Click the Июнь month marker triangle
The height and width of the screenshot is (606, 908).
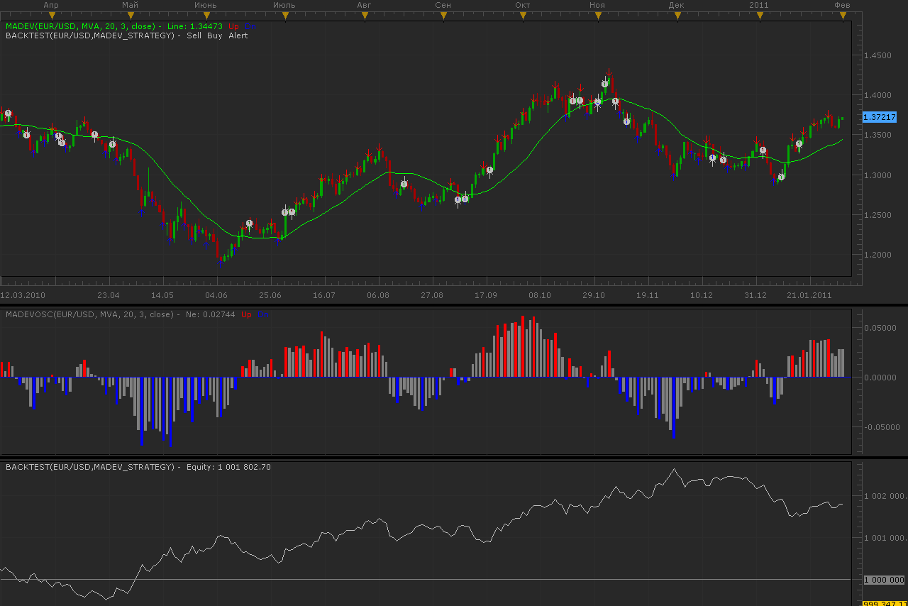tap(205, 16)
